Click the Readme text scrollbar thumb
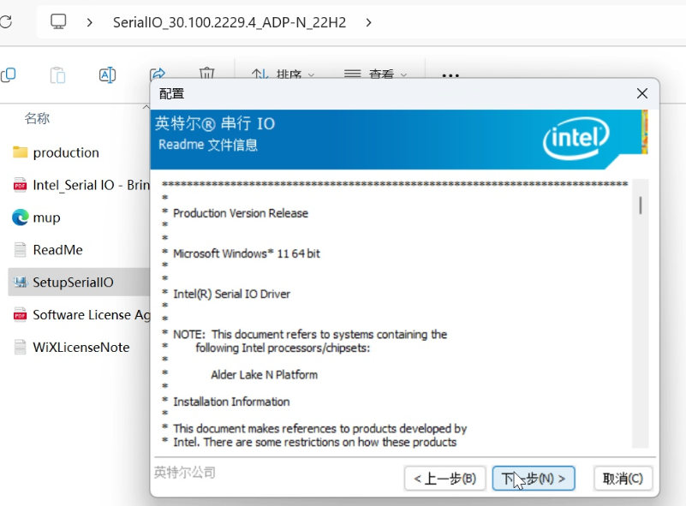686x506 pixels. [640, 205]
